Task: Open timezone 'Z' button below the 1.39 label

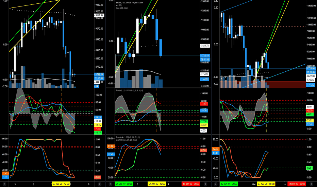Action: coord(4,184)
